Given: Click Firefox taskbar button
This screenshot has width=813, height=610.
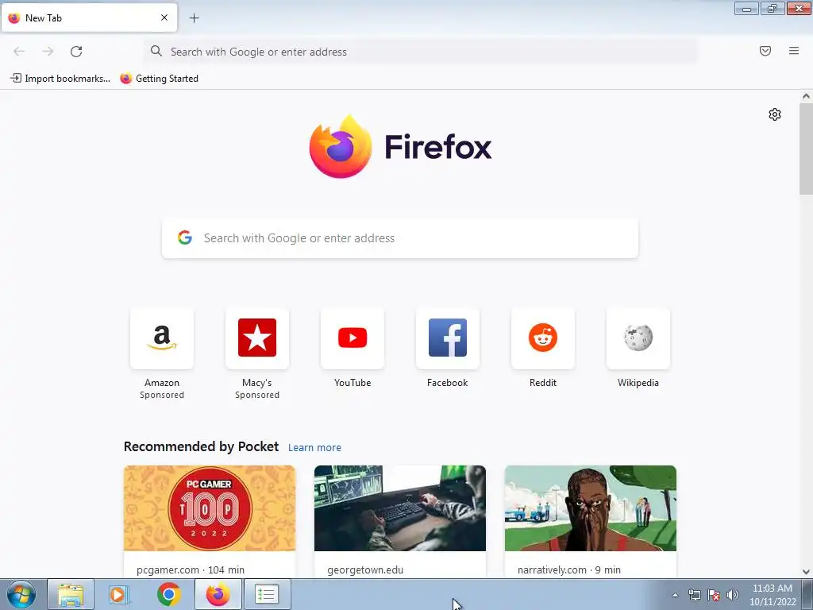Looking at the screenshot, I should (218, 594).
